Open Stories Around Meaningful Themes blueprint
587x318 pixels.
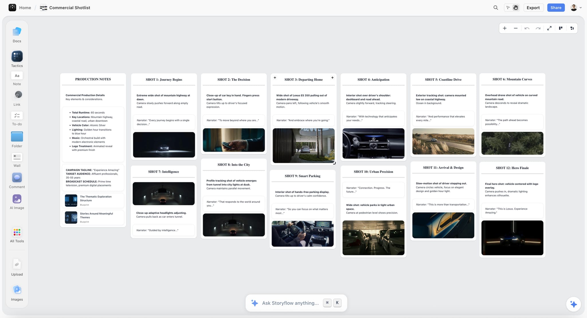click(93, 218)
